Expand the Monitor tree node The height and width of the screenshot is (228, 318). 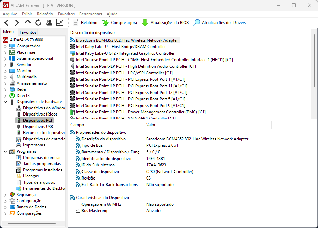pyautogui.click(x=5, y=71)
